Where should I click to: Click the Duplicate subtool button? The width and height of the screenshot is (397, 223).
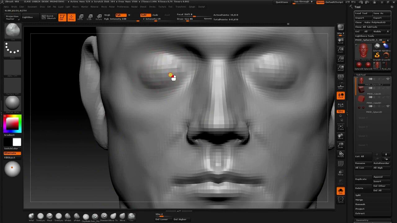point(361,179)
